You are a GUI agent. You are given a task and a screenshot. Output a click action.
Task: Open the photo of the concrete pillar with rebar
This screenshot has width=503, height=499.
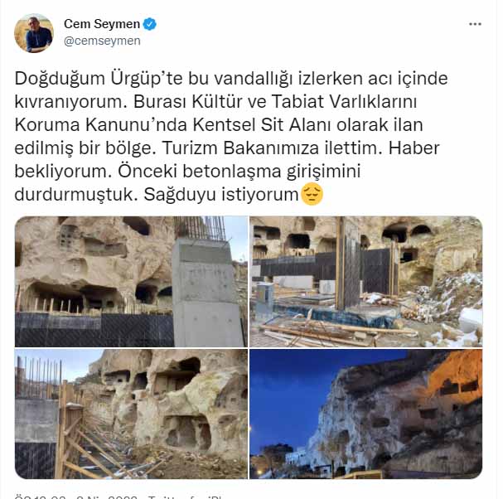pyautogui.click(x=131, y=282)
